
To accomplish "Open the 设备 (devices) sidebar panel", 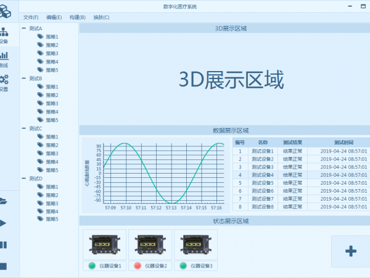I will pos(4,34).
